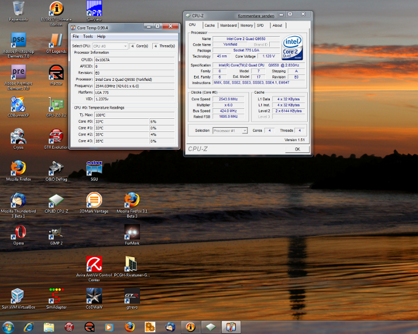Open the Crysis desktop shortcut
Image resolution: width=418 pixels, height=334 pixels.
18,136
